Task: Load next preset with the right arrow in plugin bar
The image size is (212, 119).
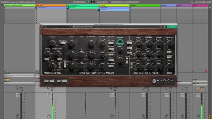Action: (45, 27)
